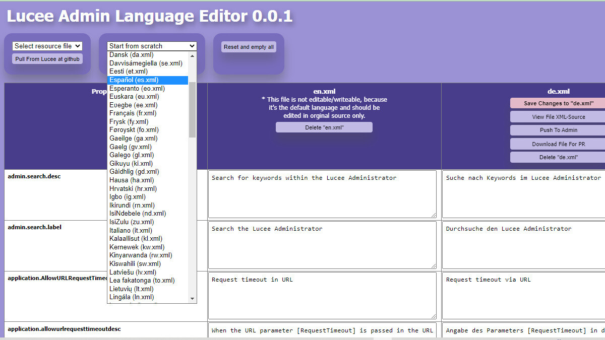Image resolution: width=605 pixels, height=340 pixels.
Task: Select Galego (gl.xml) option
Action: (x=148, y=155)
